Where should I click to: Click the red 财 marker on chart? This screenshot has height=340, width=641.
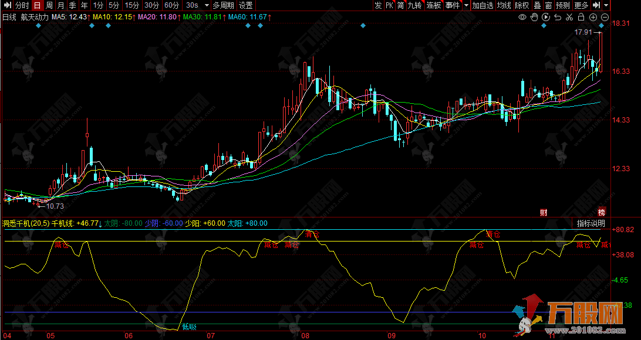[544, 212]
